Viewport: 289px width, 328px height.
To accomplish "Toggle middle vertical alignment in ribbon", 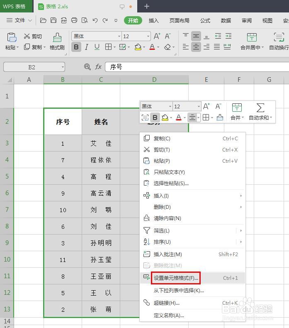I will click(196, 36).
